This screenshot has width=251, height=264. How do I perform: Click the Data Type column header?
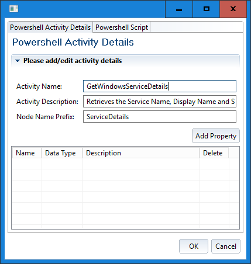point(62,153)
